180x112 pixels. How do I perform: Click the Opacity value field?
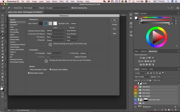[x=159, y=77]
